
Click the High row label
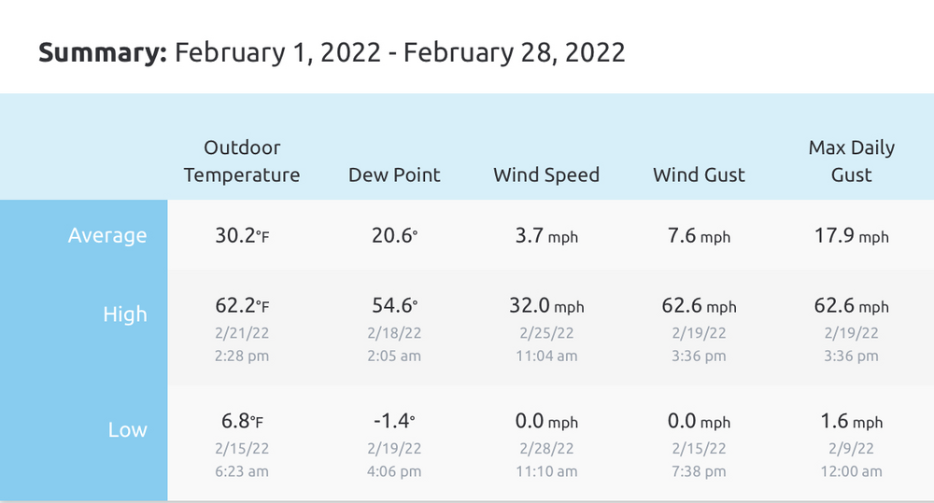124,314
